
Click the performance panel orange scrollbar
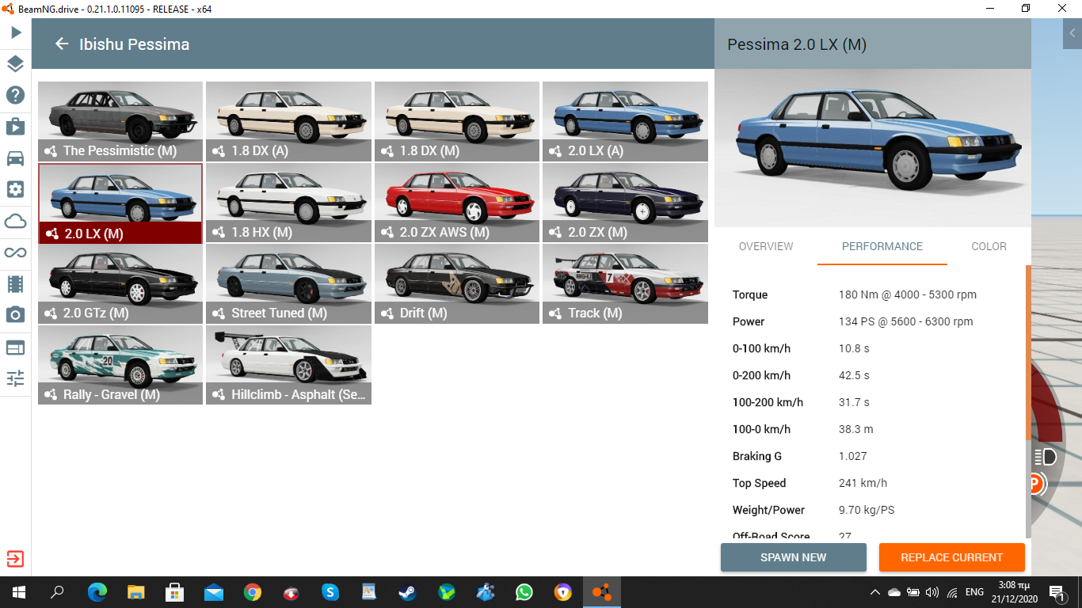coord(1029,352)
